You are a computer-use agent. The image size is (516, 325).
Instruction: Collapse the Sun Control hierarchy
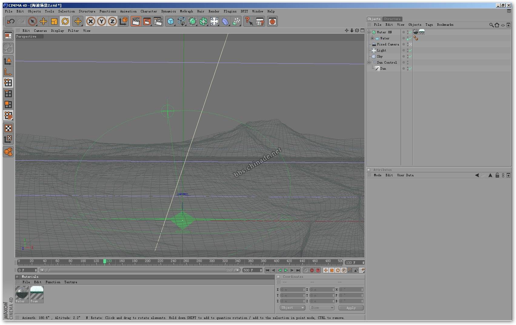pos(369,63)
